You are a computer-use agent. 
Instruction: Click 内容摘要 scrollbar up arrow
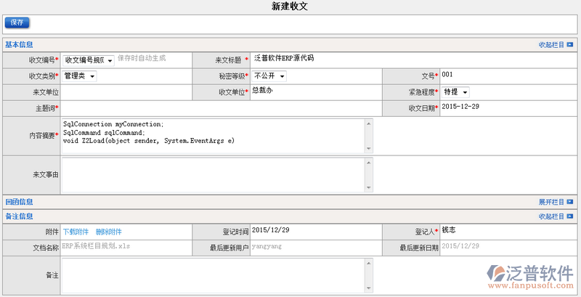[369, 123]
